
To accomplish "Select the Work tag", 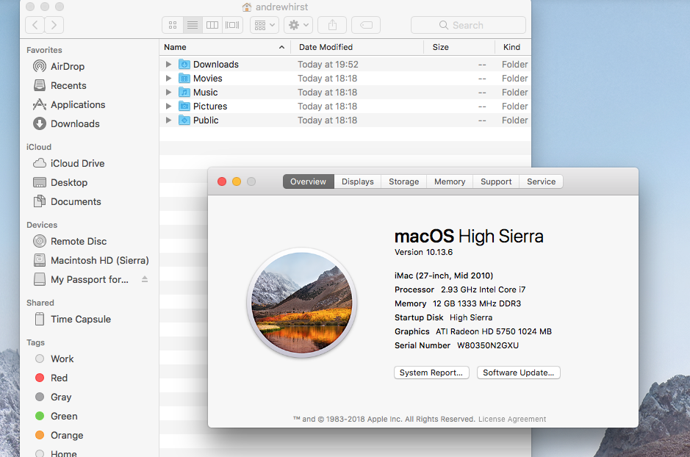I will click(x=54, y=359).
